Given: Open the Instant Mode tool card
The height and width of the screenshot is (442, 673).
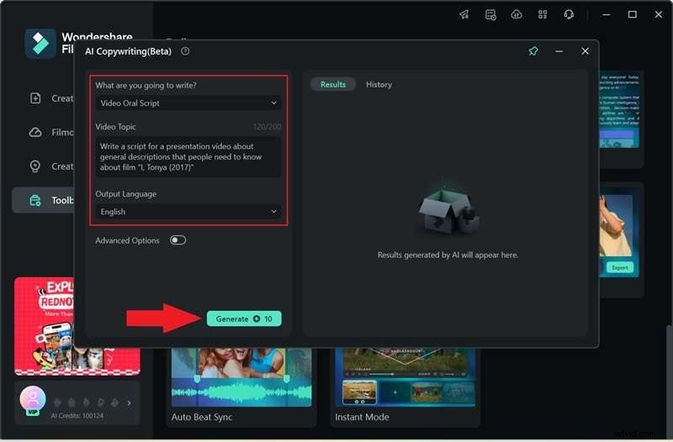Looking at the screenshot, I should click(x=405, y=387).
